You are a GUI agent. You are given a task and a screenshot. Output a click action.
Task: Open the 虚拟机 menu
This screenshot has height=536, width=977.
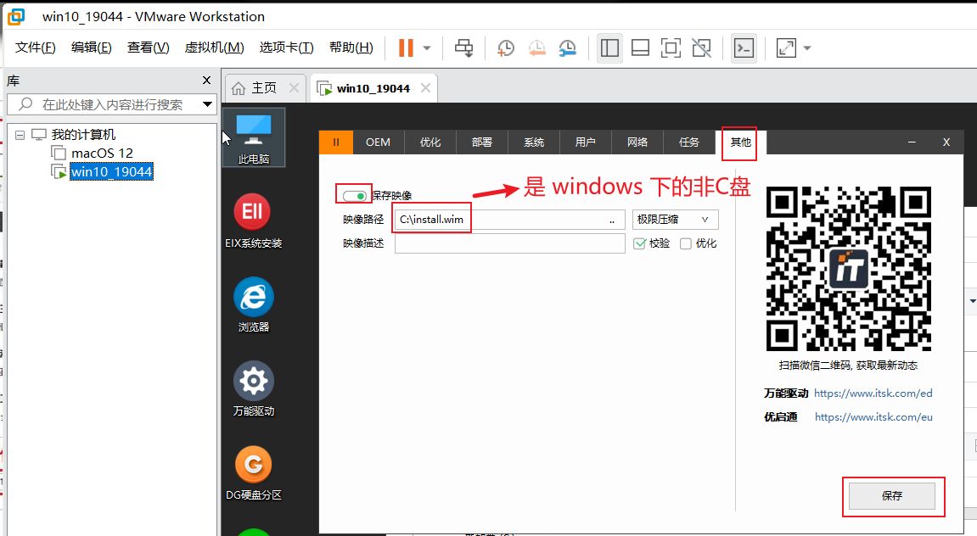click(x=213, y=47)
